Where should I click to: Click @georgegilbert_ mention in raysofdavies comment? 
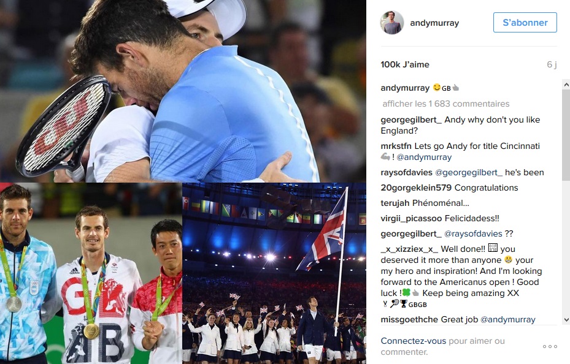(x=469, y=172)
